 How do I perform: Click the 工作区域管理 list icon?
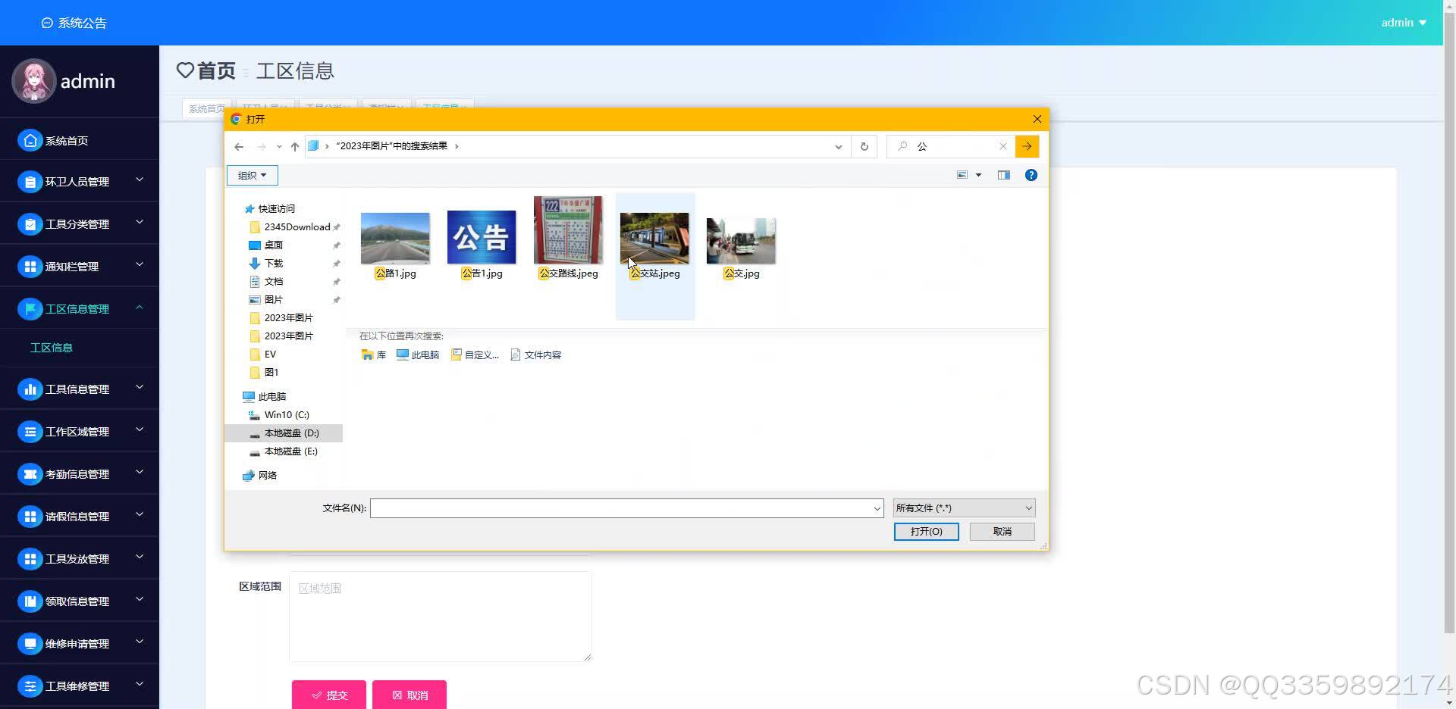click(30, 432)
